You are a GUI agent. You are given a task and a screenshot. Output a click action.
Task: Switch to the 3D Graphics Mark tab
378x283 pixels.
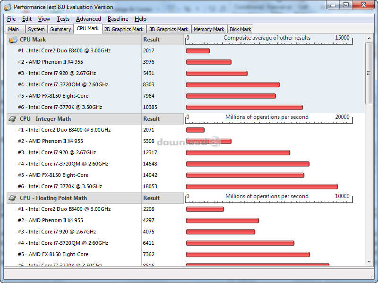coord(169,29)
